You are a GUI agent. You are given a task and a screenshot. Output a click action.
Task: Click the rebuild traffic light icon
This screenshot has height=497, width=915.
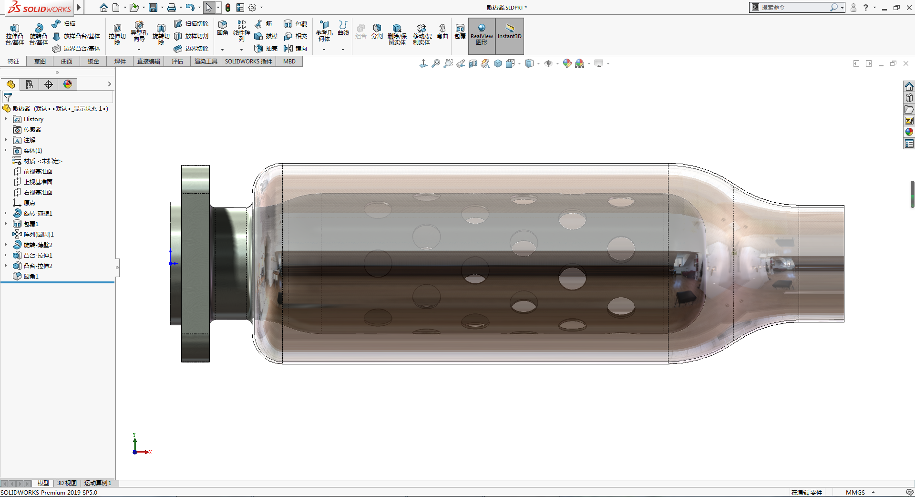[x=228, y=8]
